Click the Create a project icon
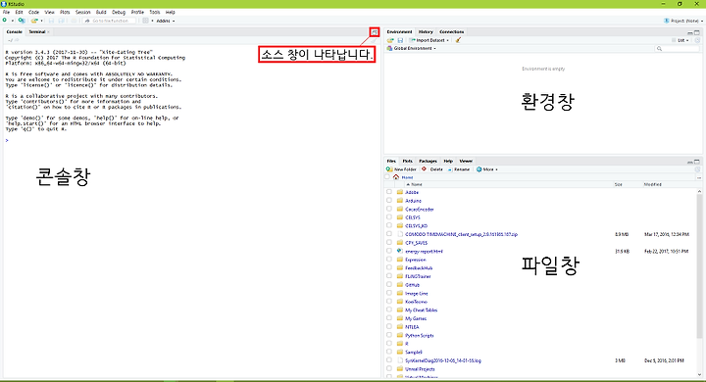 click(22, 21)
